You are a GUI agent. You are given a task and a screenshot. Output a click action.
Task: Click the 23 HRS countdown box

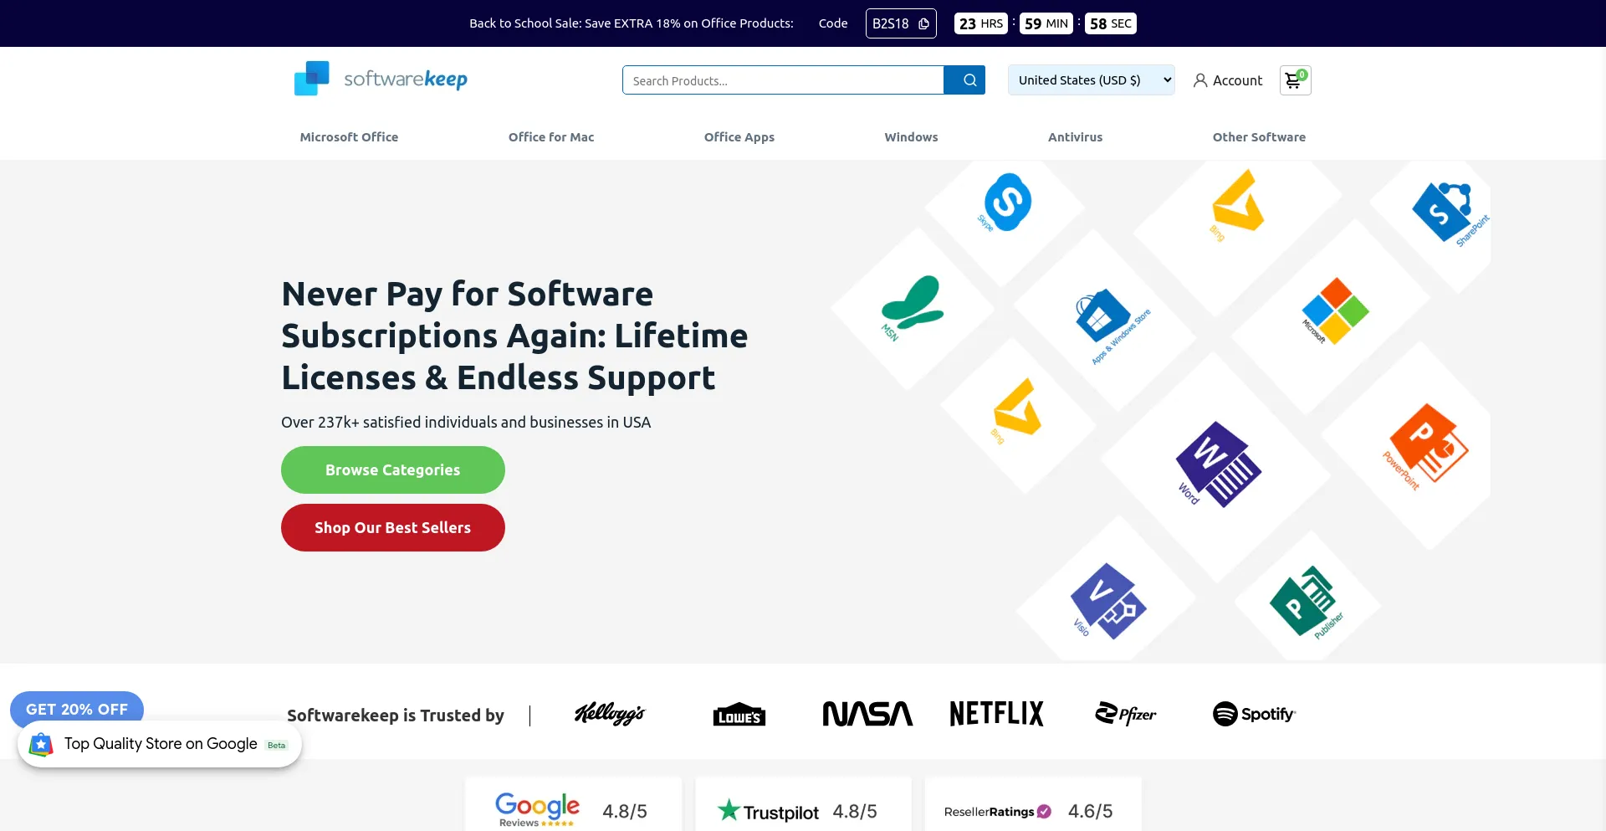coord(981,23)
